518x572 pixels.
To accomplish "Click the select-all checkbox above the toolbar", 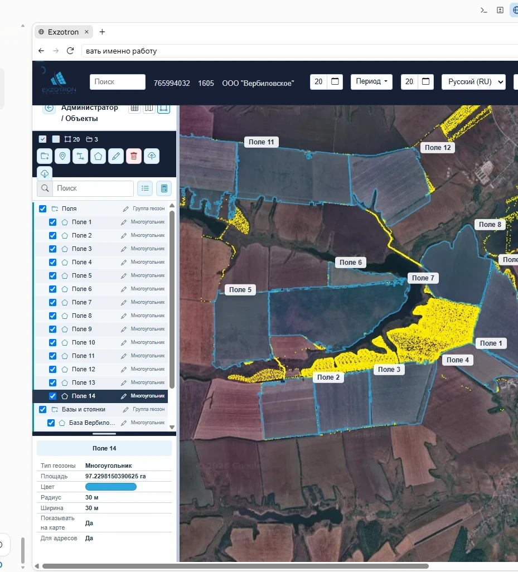I will click(43, 139).
